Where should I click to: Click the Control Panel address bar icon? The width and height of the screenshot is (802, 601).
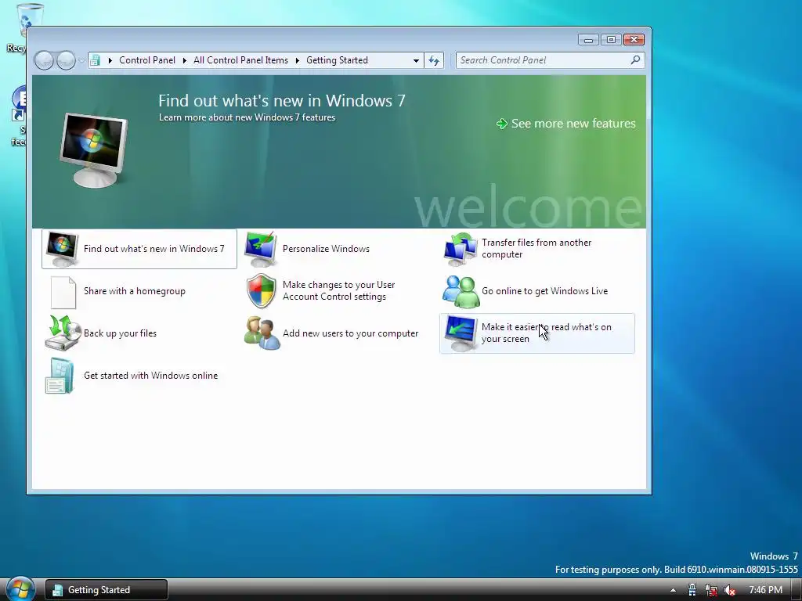(x=95, y=60)
